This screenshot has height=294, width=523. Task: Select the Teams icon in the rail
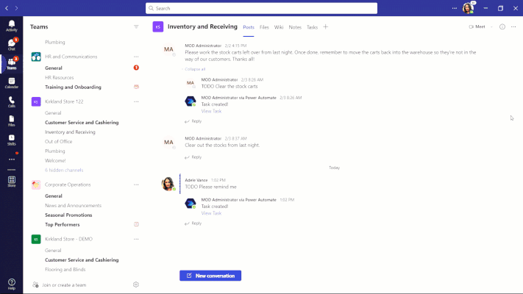tap(11, 63)
